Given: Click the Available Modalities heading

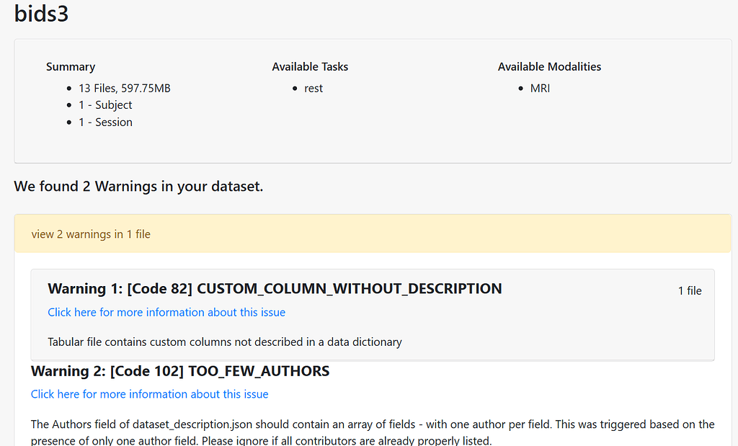Looking at the screenshot, I should [x=549, y=66].
